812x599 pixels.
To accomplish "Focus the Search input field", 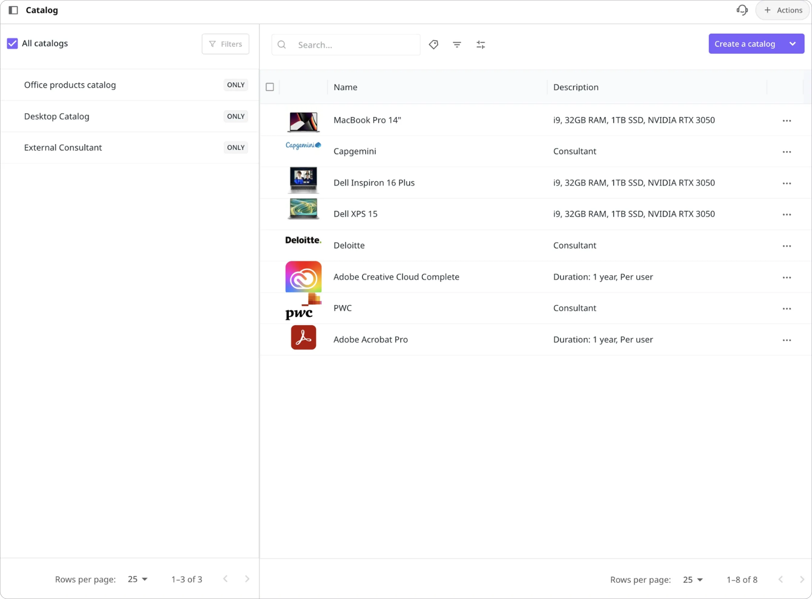I will click(346, 45).
